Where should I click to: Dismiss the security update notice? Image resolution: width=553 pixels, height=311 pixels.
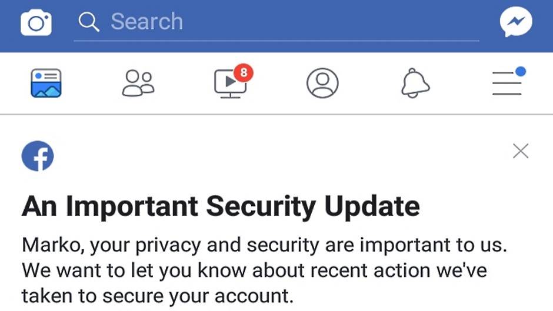pos(520,151)
